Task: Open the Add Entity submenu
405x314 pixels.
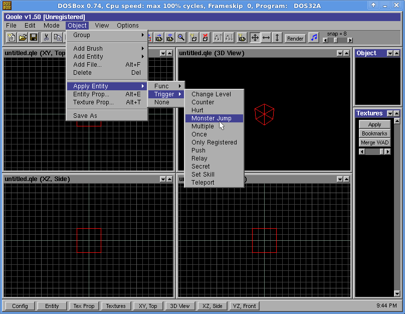Action: (107, 56)
